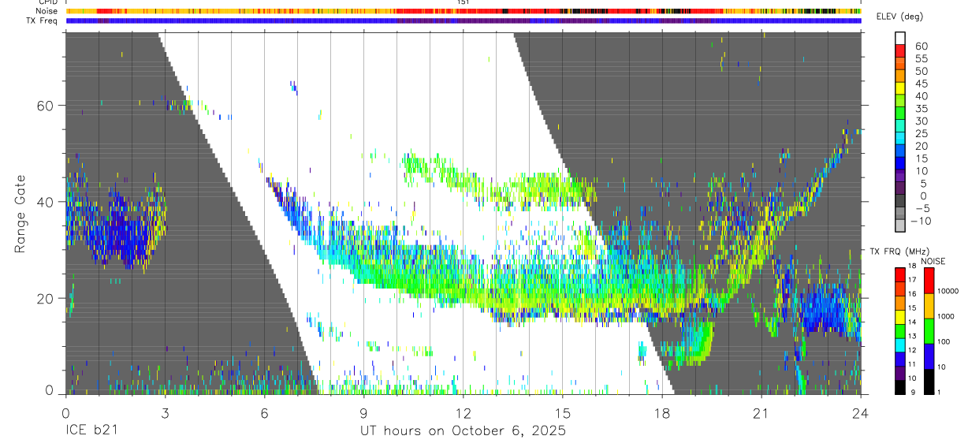
Task: Click the y-axis tick label '20'
Action: pos(46,298)
